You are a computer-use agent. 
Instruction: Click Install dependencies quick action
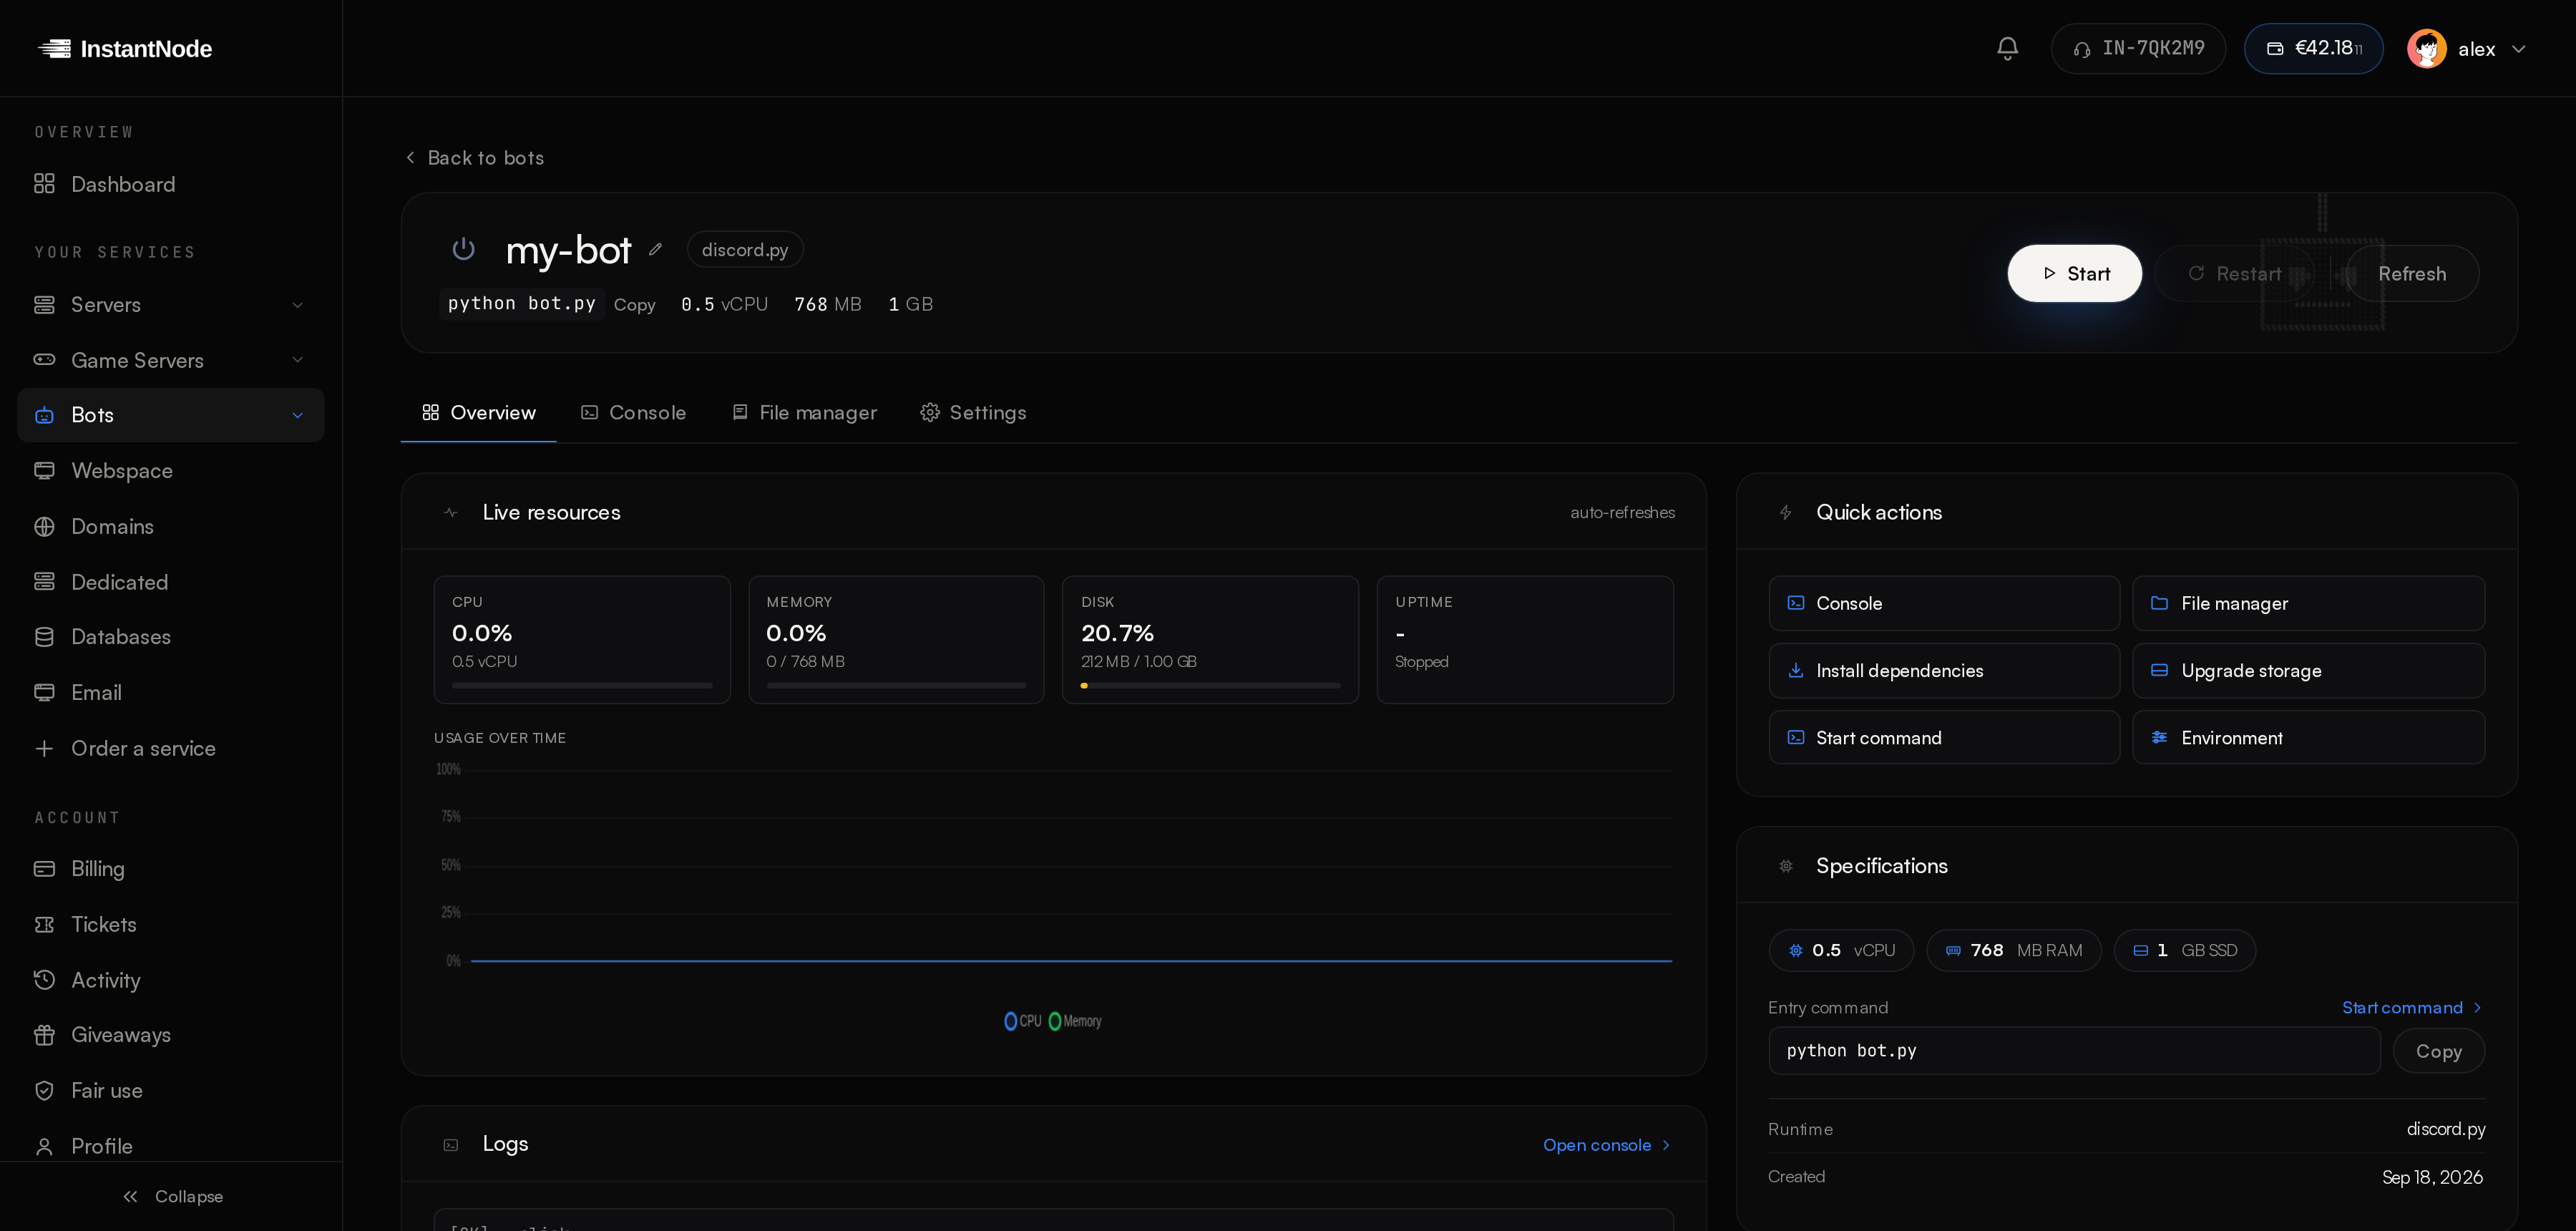(x=1944, y=671)
